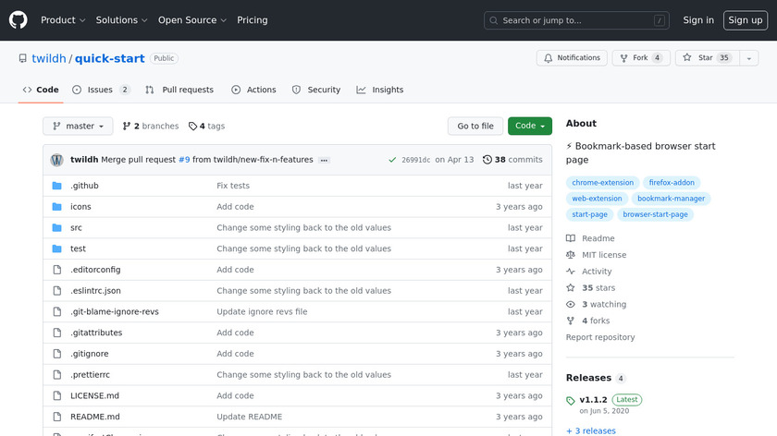Expand commit message ellipsis button
The width and height of the screenshot is (777, 436).
(324, 160)
